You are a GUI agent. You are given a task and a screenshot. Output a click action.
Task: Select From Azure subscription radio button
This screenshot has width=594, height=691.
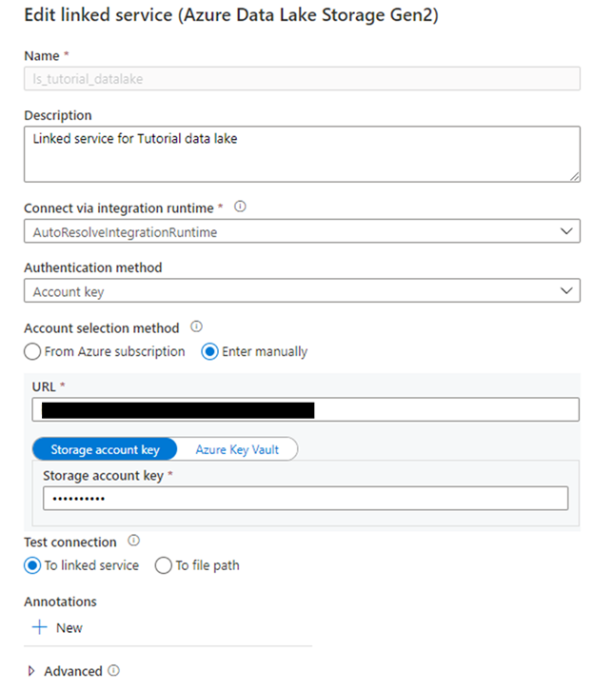[32, 351]
